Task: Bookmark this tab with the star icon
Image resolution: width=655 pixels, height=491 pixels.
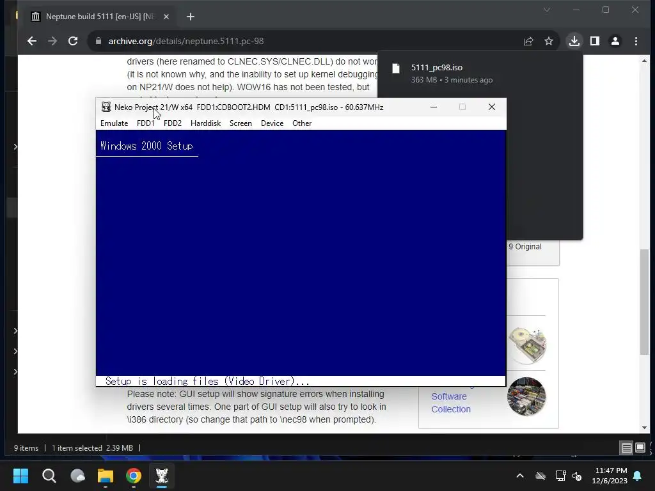Action: coord(548,41)
